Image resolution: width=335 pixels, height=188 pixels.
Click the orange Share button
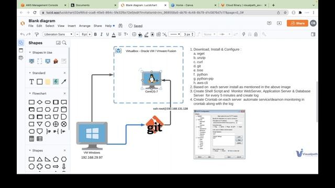click(297, 23)
